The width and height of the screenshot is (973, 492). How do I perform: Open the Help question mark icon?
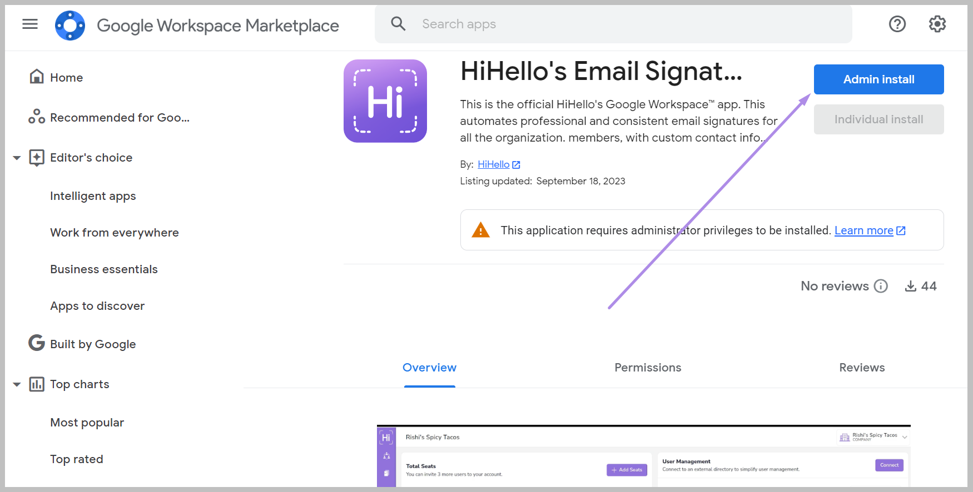click(x=897, y=24)
